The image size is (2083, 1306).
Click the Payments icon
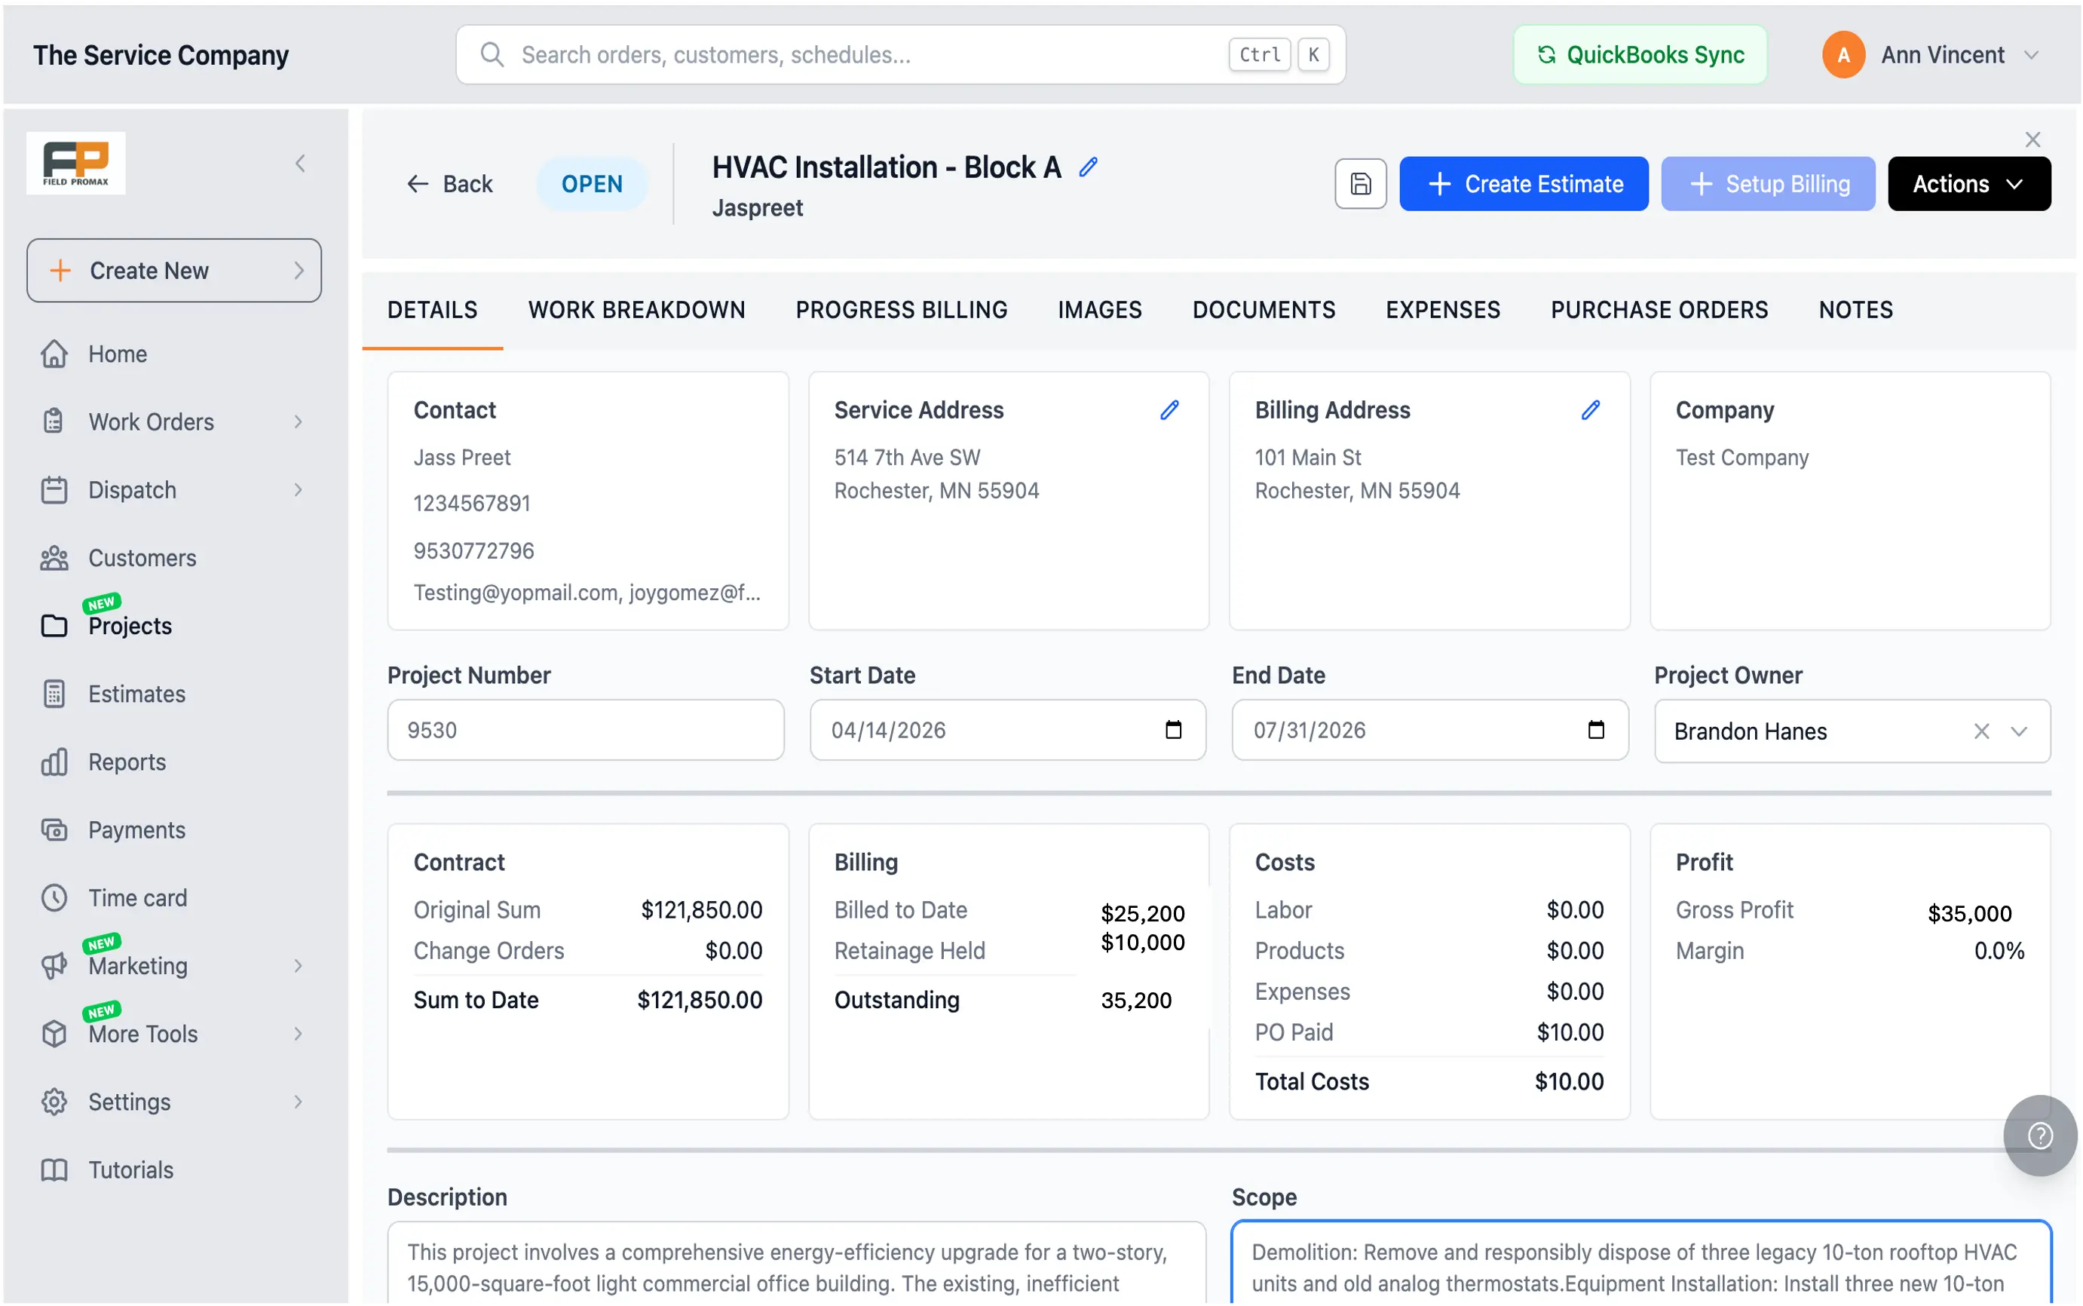click(x=54, y=829)
